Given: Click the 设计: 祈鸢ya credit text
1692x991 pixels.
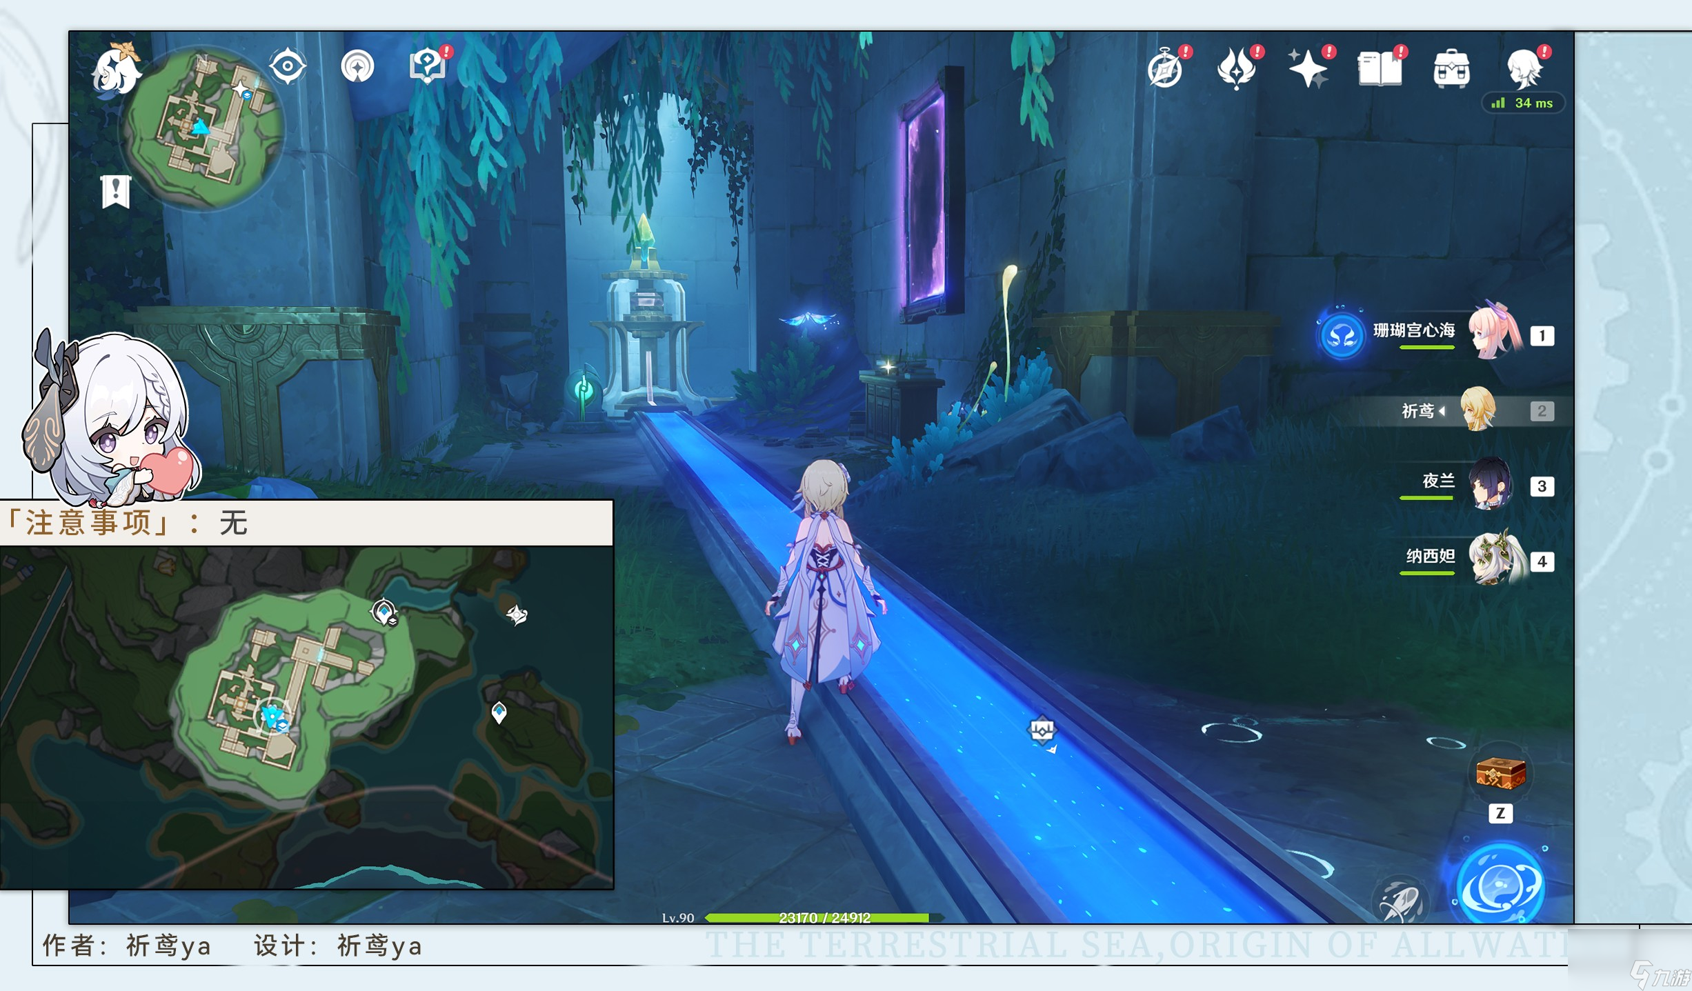Looking at the screenshot, I should pyautogui.click(x=337, y=945).
